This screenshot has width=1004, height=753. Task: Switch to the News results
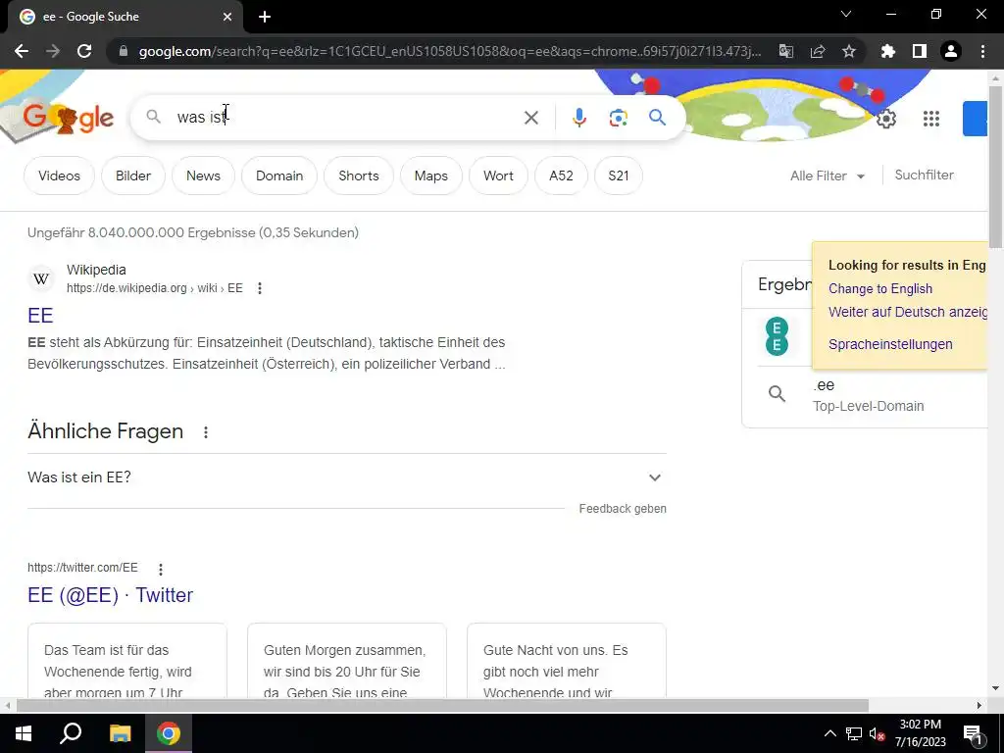coord(203,176)
